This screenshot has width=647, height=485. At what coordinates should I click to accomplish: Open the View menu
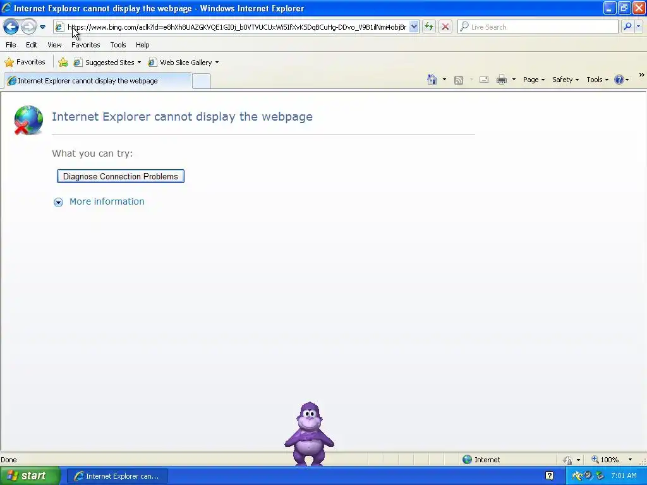coord(54,45)
